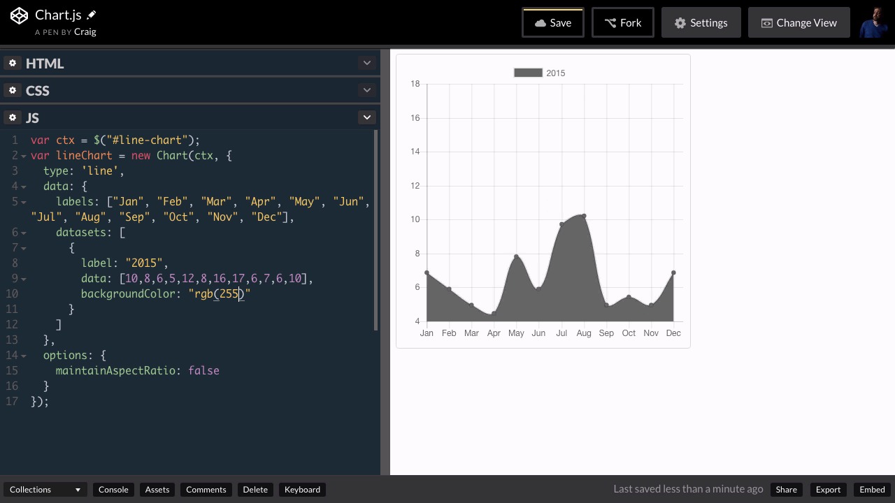This screenshot has width=895, height=503.
Task: Open CSS panel settings gear
Action: (x=13, y=90)
